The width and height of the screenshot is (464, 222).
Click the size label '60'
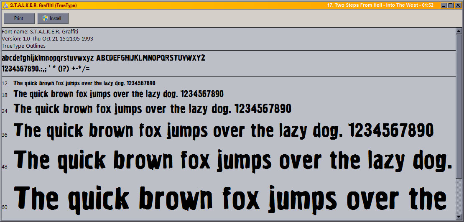5,207
